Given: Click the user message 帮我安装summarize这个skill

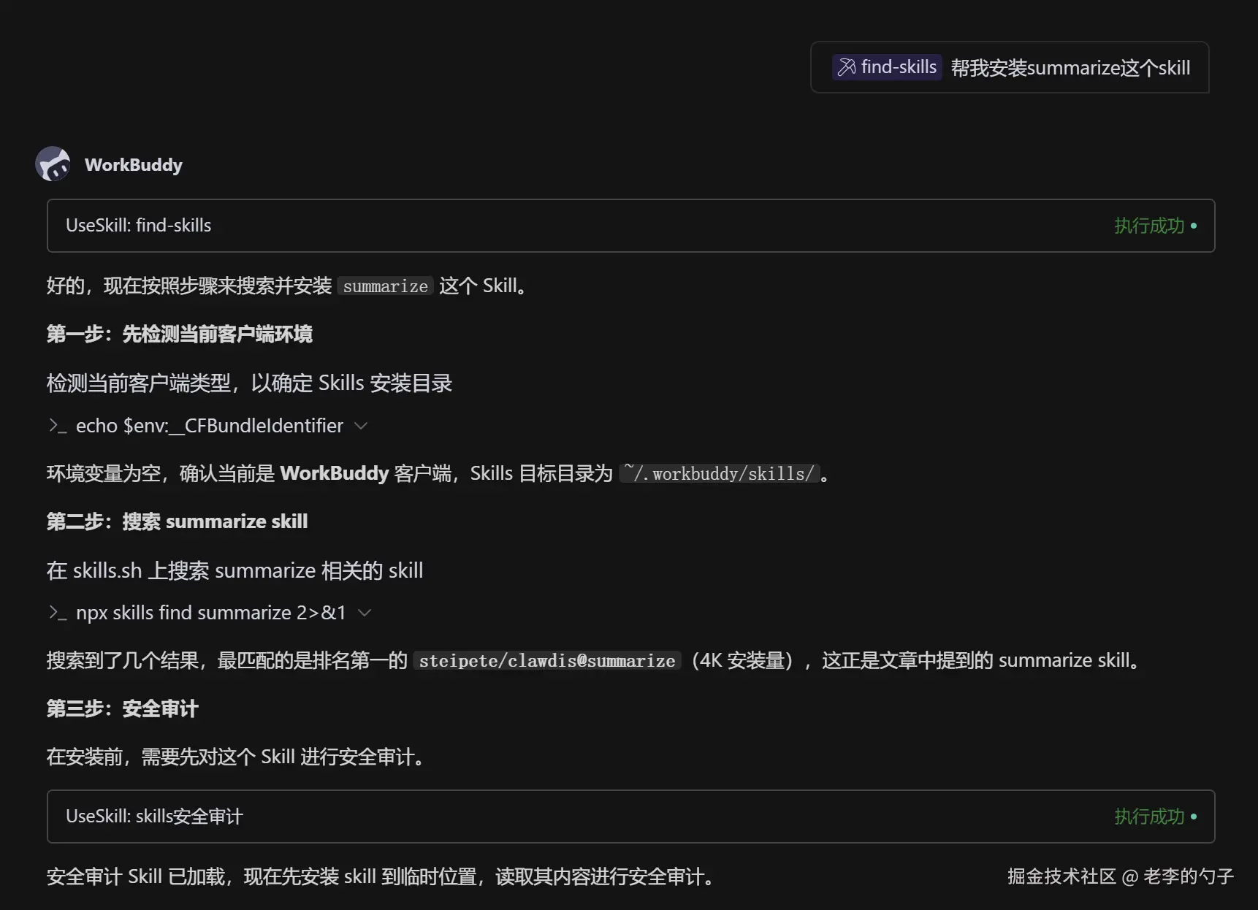Looking at the screenshot, I should 1070,68.
